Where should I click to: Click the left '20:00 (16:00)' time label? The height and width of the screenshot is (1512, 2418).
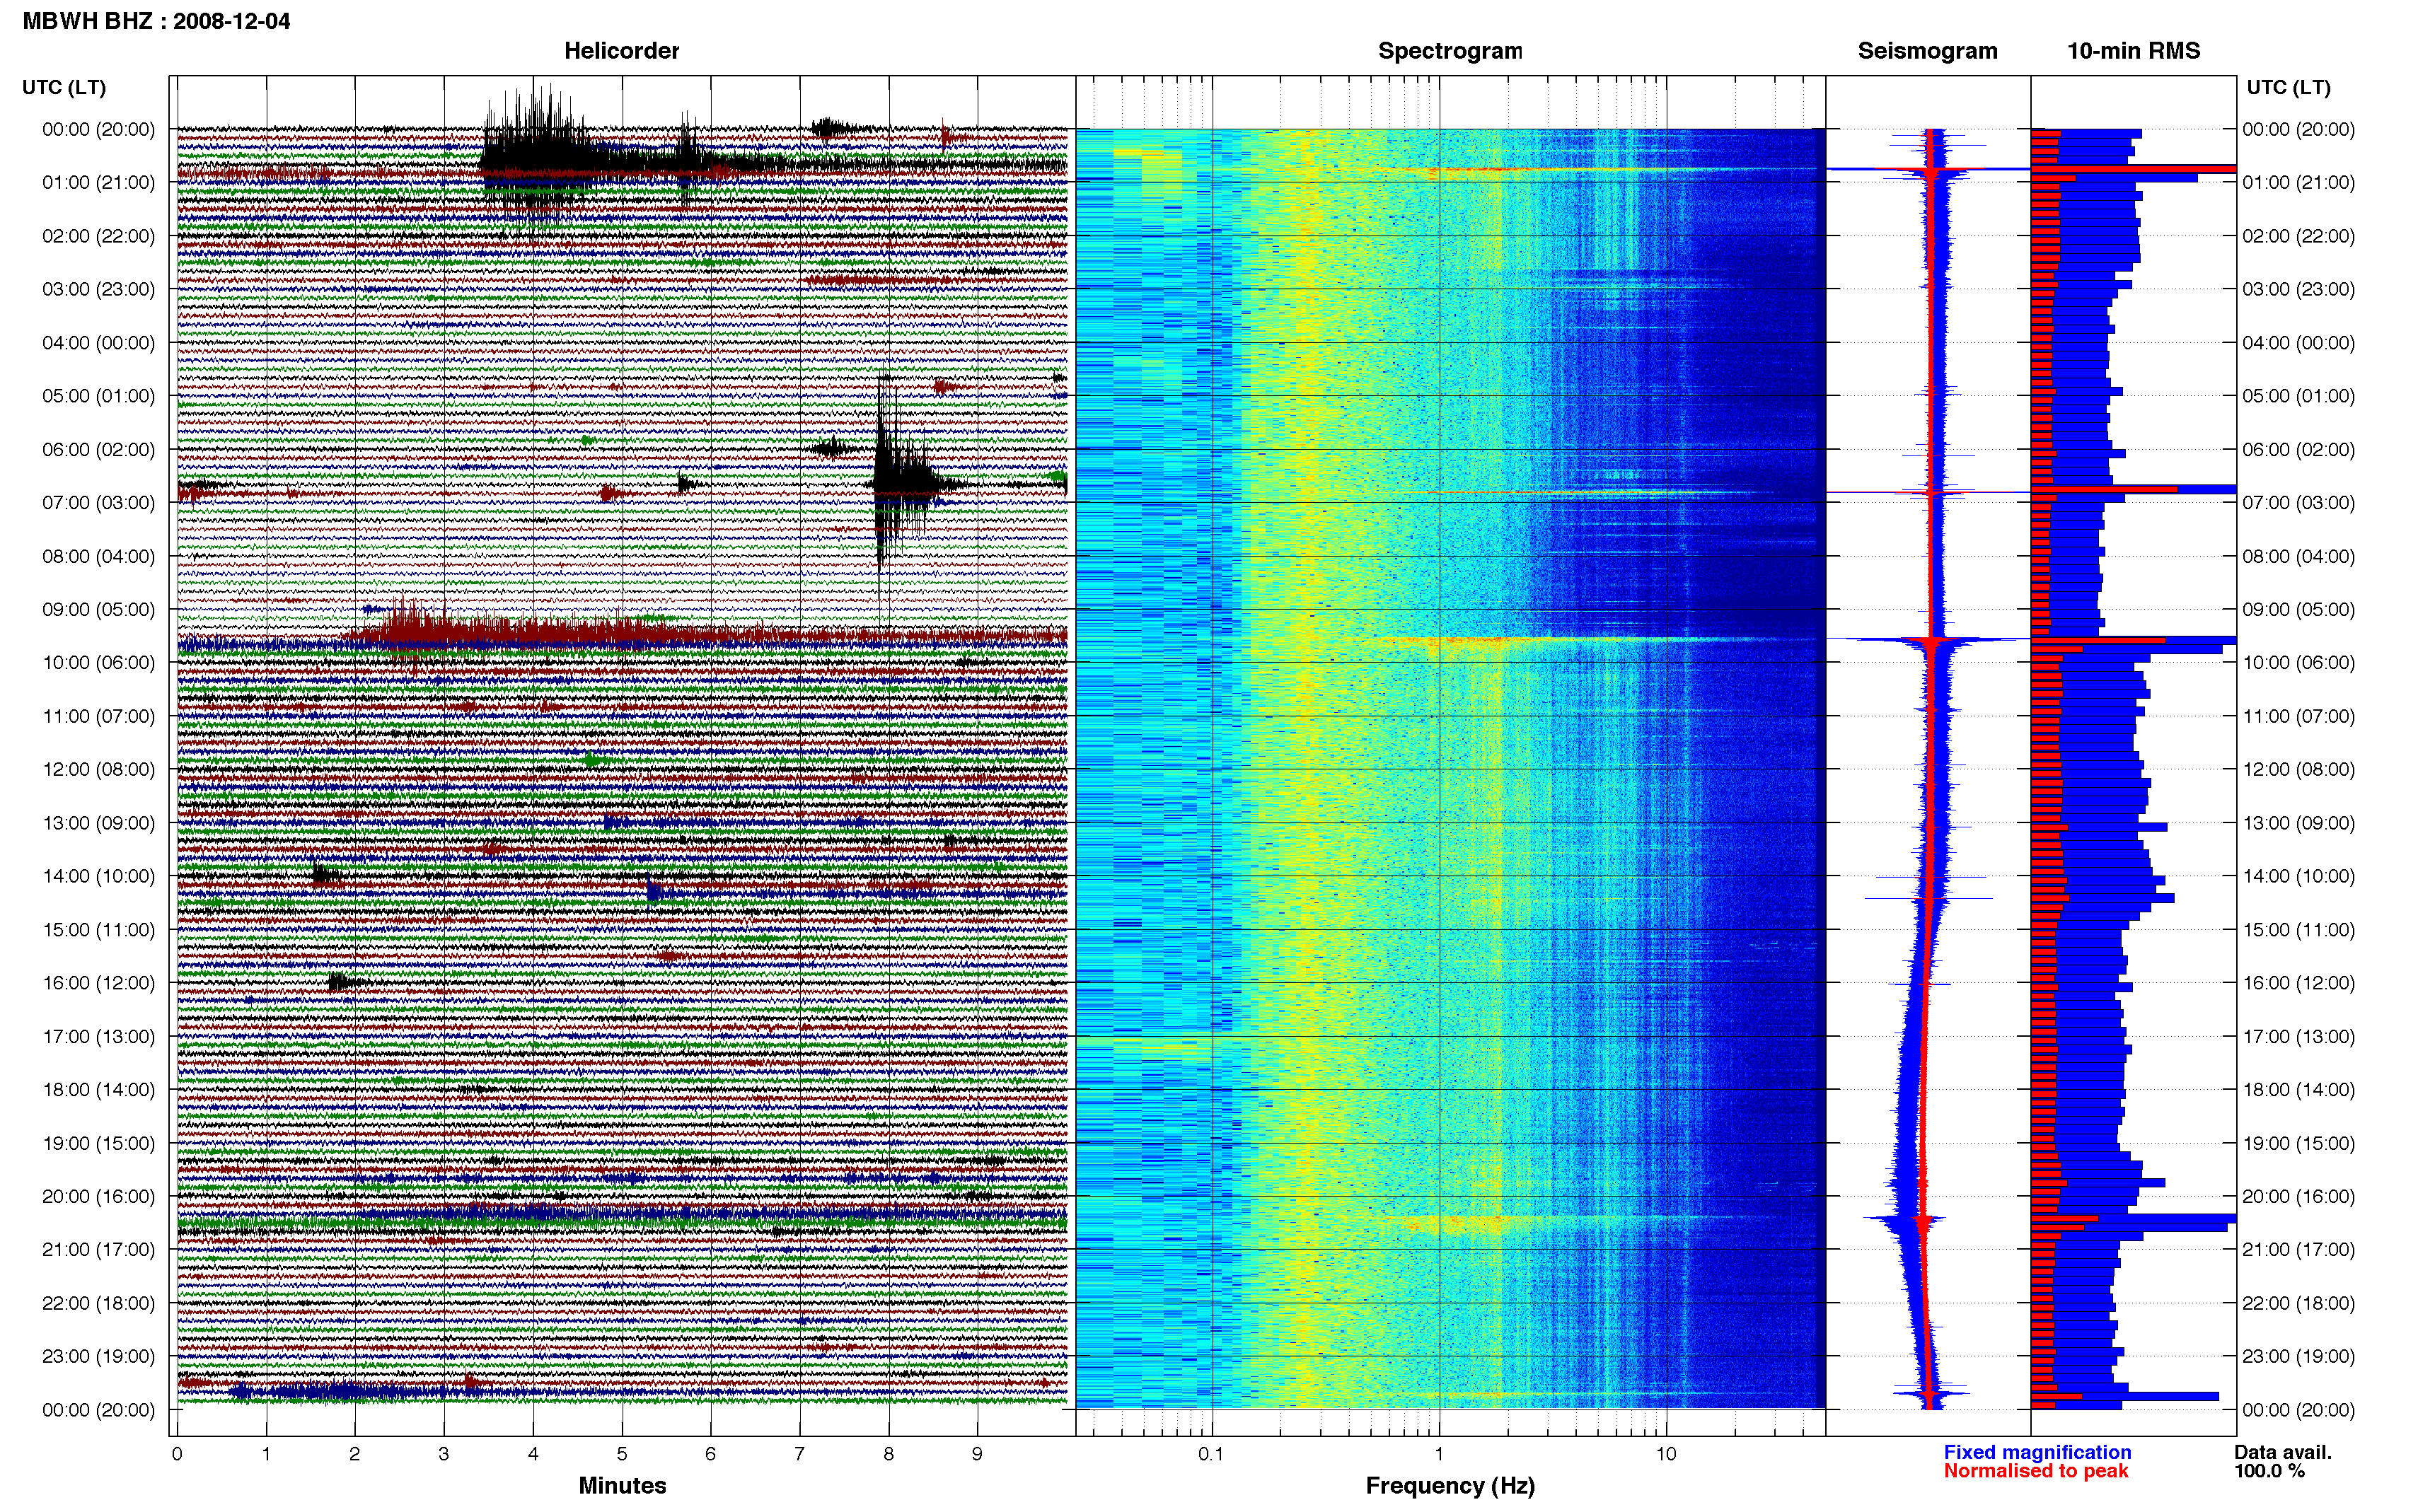click(x=98, y=1196)
